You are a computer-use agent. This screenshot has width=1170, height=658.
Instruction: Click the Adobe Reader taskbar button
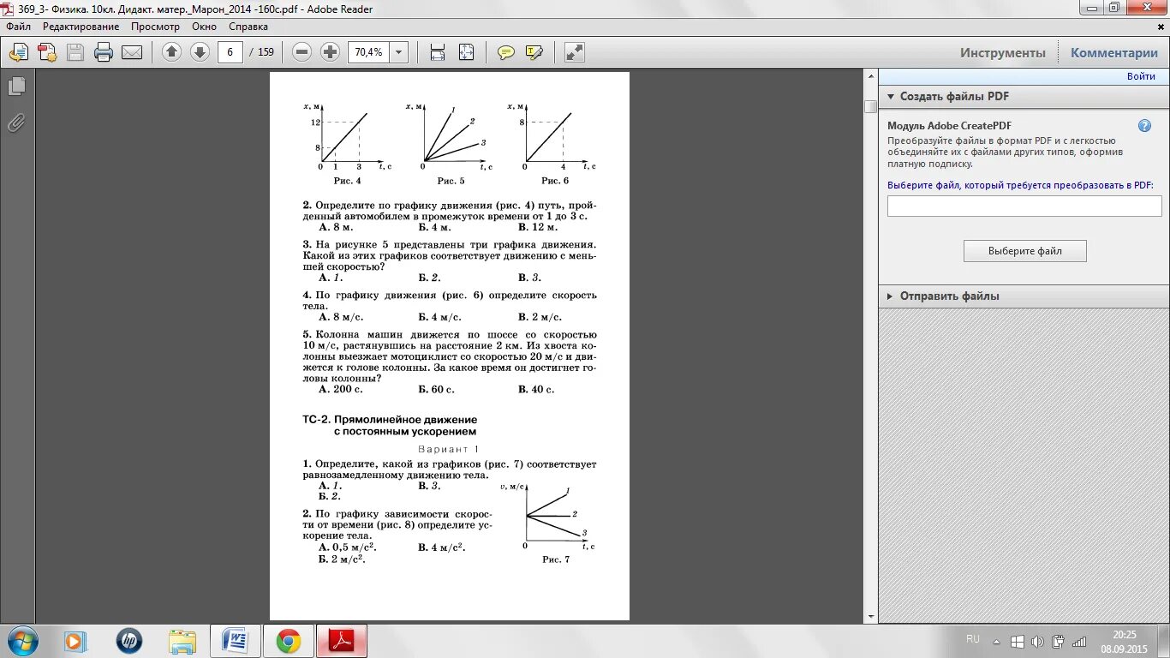pyautogui.click(x=342, y=641)
